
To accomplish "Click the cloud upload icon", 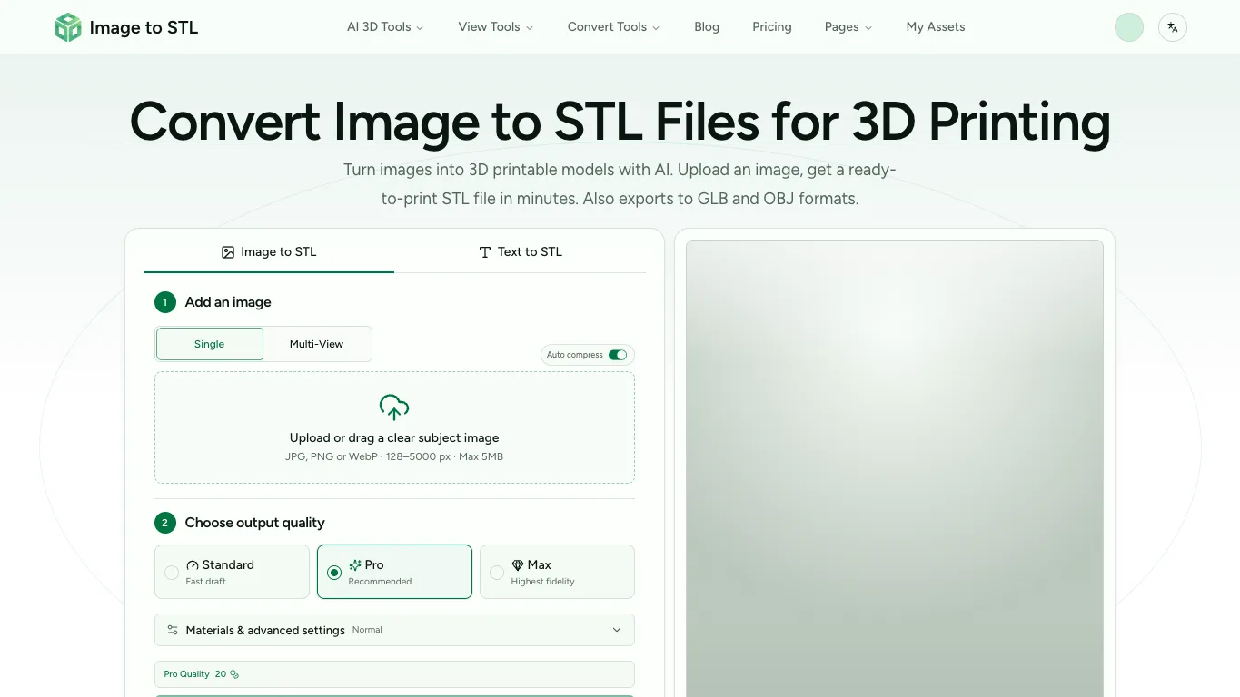I will tap(394, 407).
